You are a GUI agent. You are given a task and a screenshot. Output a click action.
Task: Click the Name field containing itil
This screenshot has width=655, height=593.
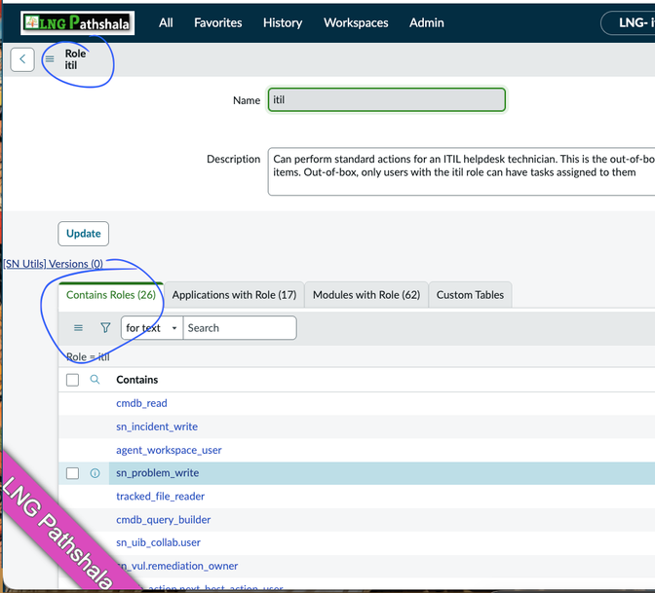(386, 99)
